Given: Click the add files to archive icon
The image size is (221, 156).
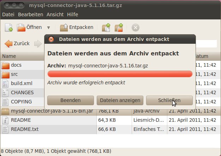Looking at the screenshot, I should [x=106, y=28].
